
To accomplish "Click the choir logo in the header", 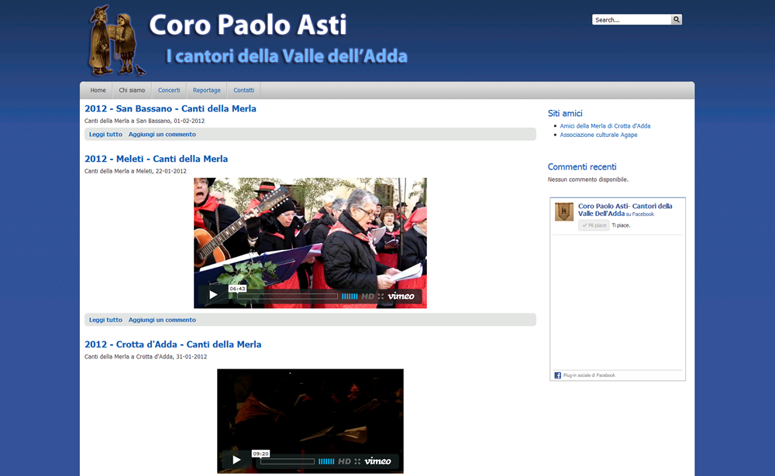I will tap(114, 40).
